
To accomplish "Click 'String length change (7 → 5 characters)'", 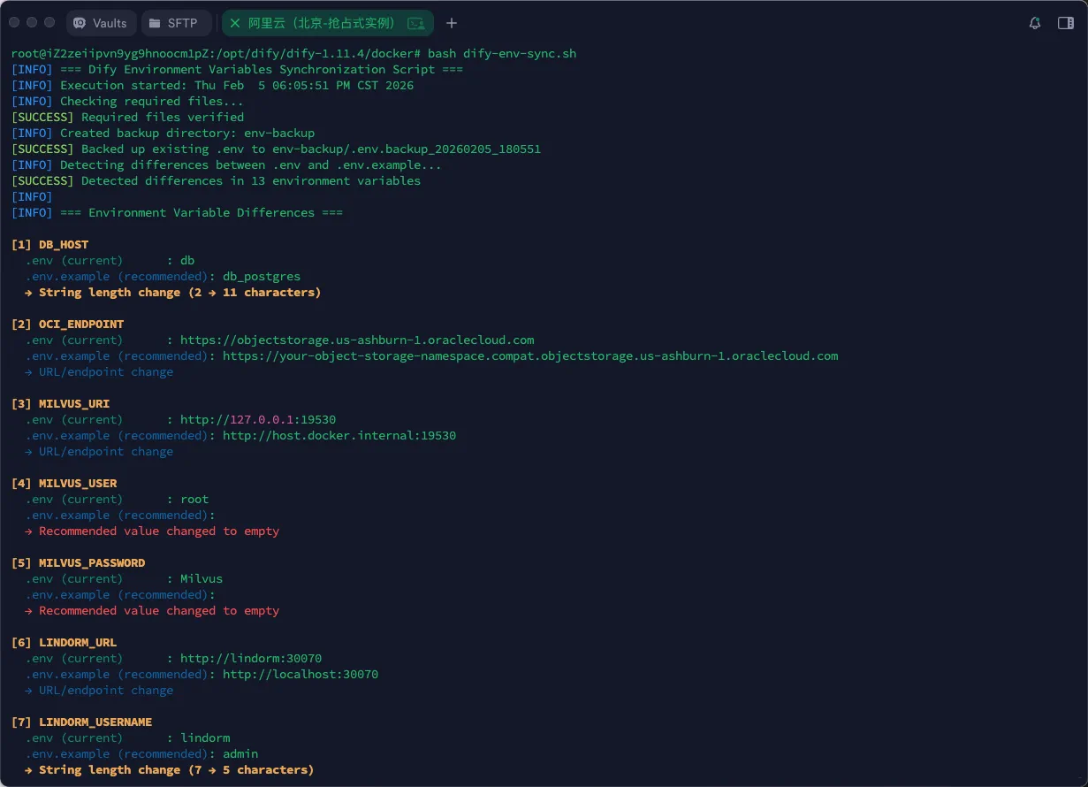I will [x=176, y=769].
